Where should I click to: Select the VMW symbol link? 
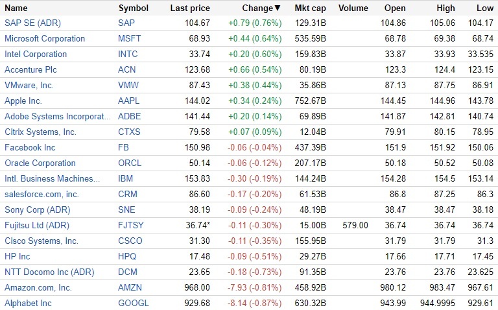(128, 85)
